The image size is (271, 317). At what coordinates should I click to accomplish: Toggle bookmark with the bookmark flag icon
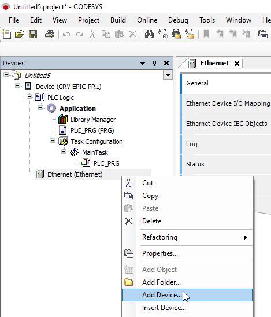[206, 34]
